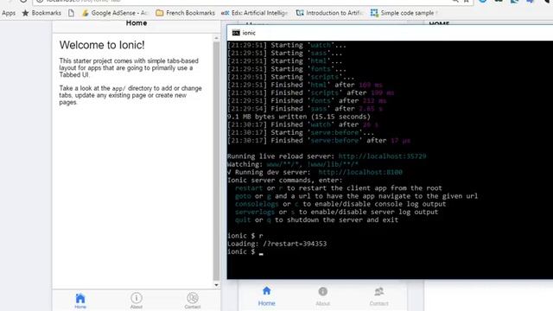Screen dimensions: 553x311
Task: Open the Home tab in left preview
Action: (x=80, y=301)
